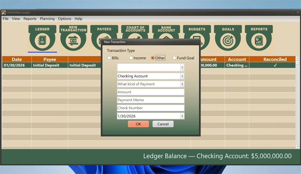Image resolution: width=301 pixels, height=174 pixels.
Task: Select the 01/30/2026 date cell
Action: click(x=17, y=65)
